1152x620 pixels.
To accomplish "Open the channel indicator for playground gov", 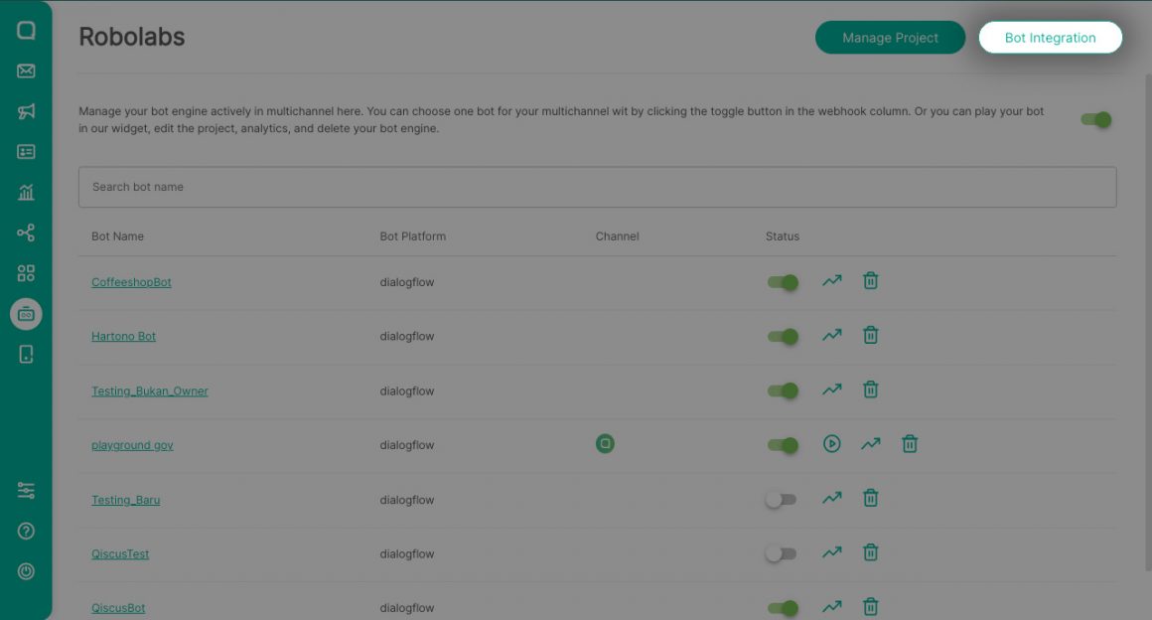I will (x=605, y=443).
